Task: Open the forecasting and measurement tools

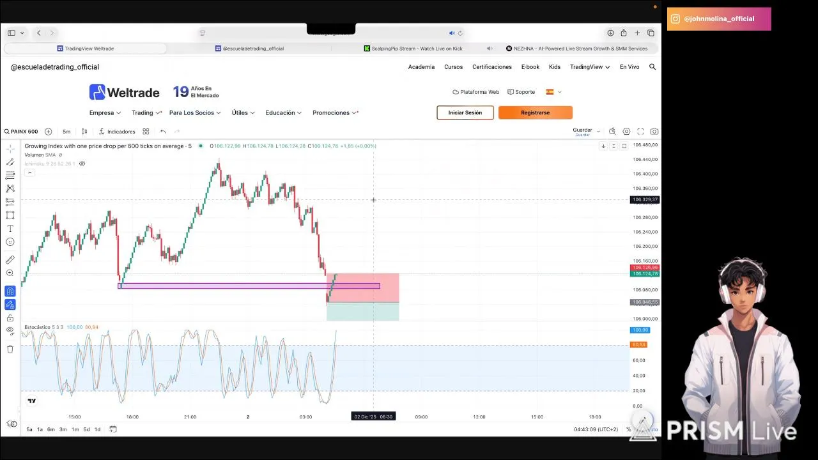Action: (x=10, y=202)
